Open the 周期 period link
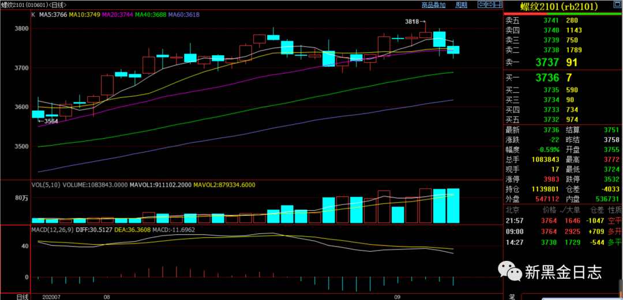The image size is (623, 300). 461,5
